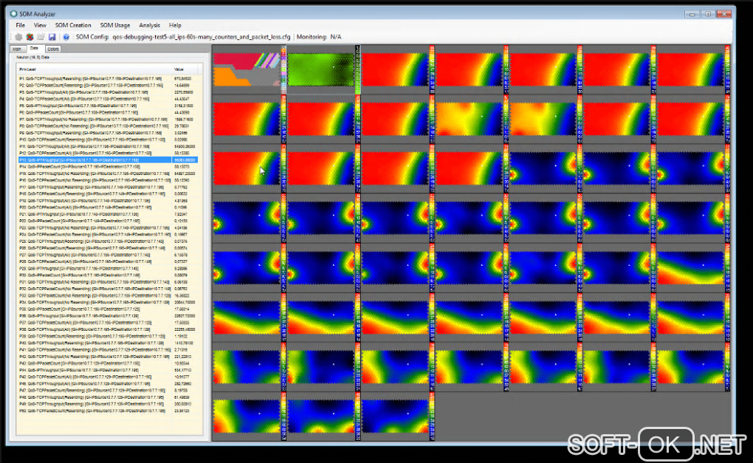Select row P3: QoS-TCPThroughput(All)

point(108,92)
